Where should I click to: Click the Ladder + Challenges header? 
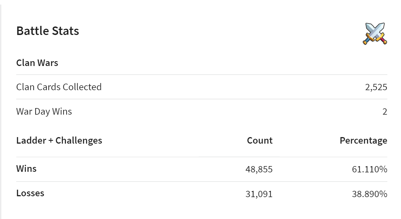tap(59, 140)
